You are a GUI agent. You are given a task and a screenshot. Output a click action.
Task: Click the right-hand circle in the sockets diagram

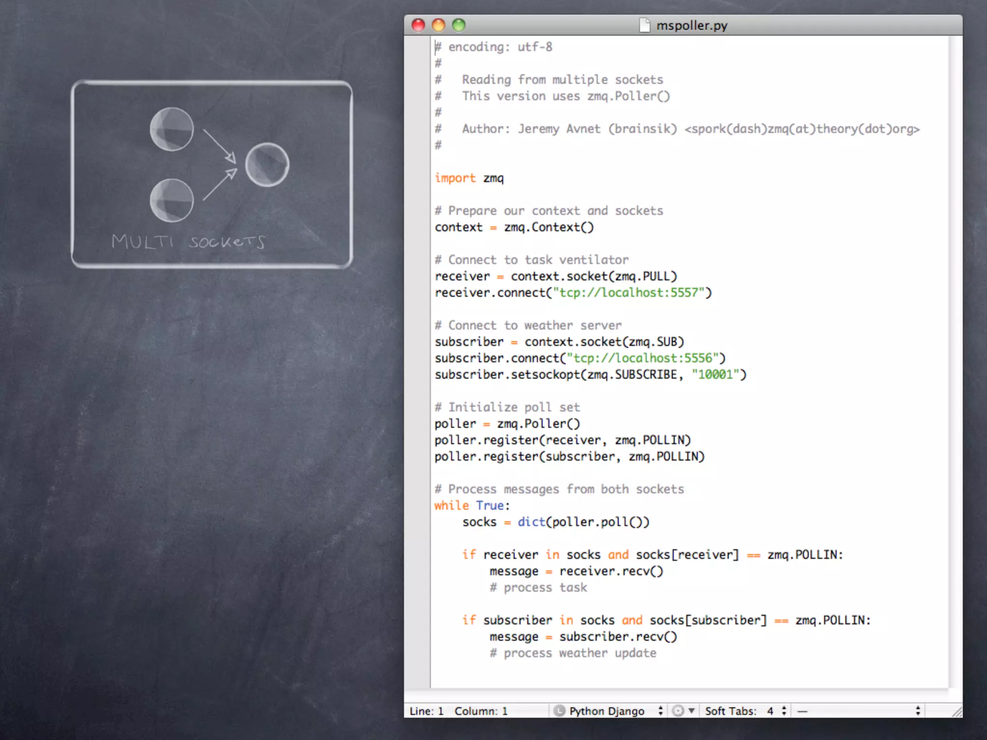[267, 165]
